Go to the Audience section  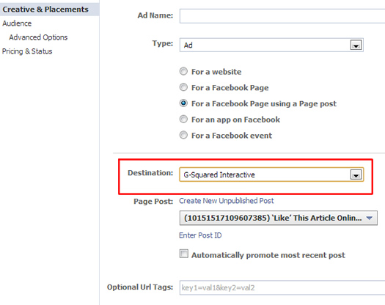[17, 23]
